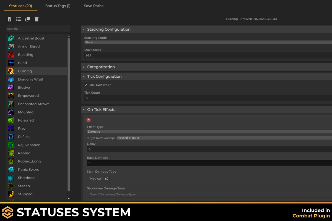Click the Rejuvenation status icon
This screenshot has height=221, width=332.
point(11,145)
